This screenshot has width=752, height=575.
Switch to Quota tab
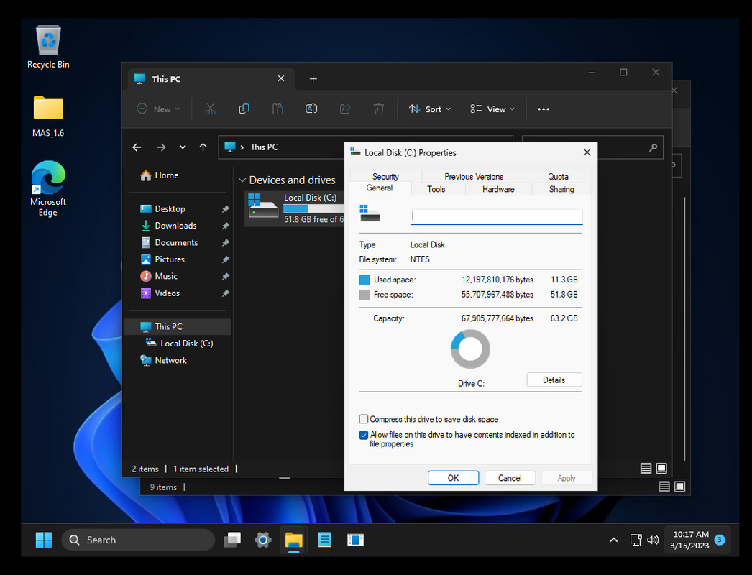coord(558,177)
